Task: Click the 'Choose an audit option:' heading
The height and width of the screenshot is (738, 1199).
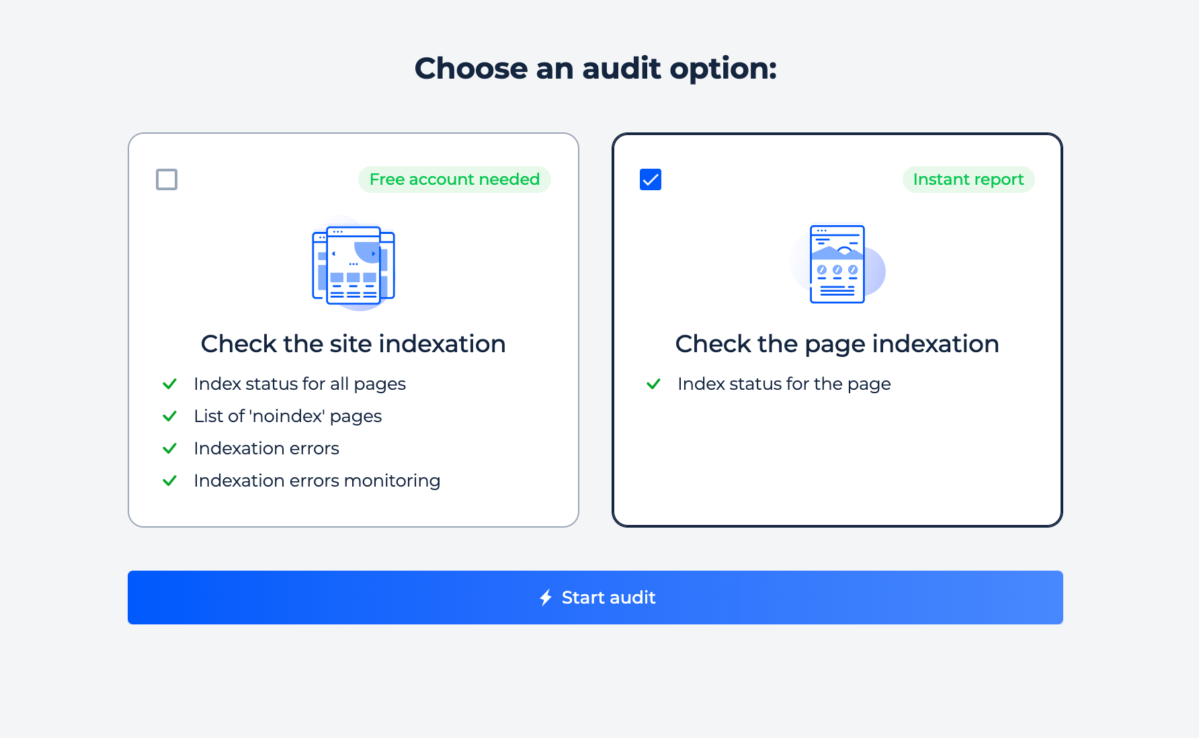Action: [595, 69]
